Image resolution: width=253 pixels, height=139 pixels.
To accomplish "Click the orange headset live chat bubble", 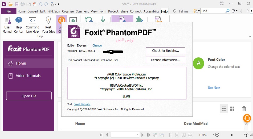I will (247, 118).
